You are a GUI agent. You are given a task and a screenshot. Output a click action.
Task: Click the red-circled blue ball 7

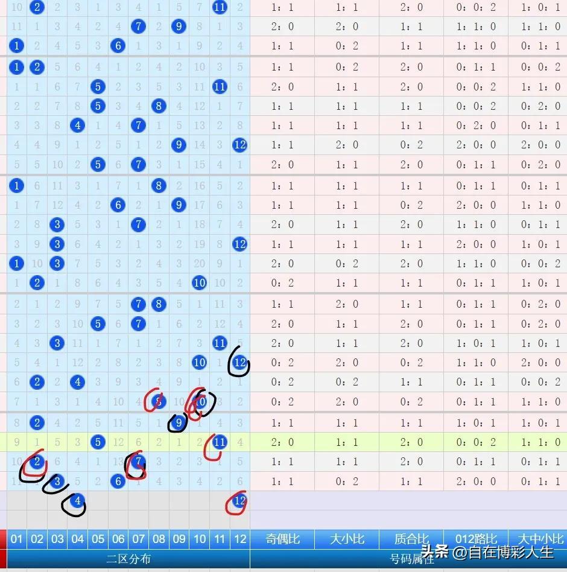[138, 462]
